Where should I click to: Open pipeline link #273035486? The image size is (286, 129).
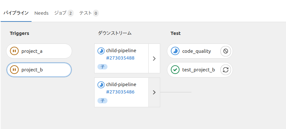[x=120, y=92]
